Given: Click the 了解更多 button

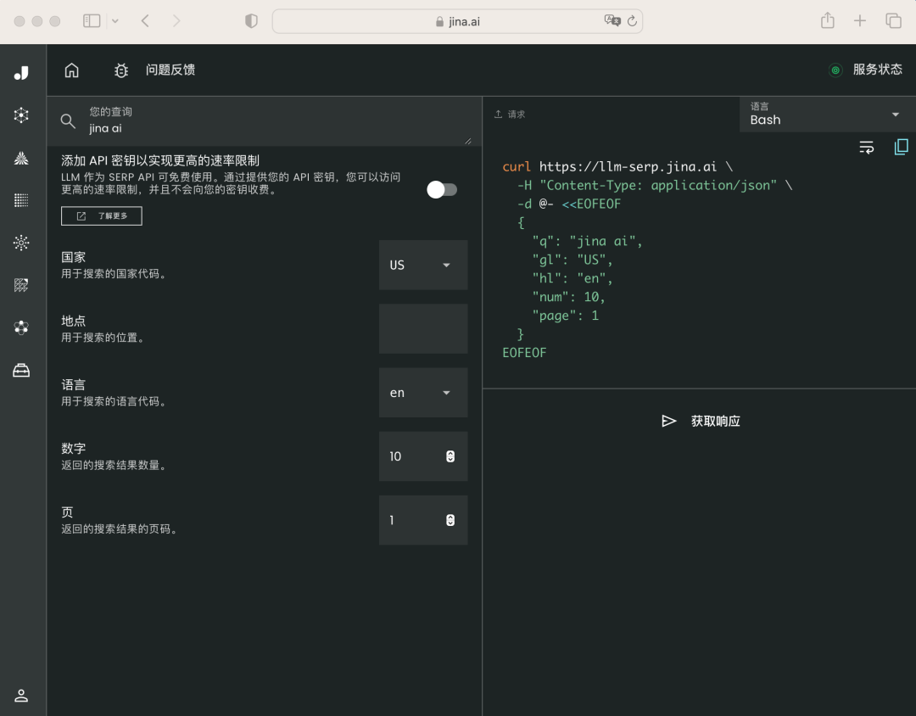Looking at the screenshot, I should point(102,215).
